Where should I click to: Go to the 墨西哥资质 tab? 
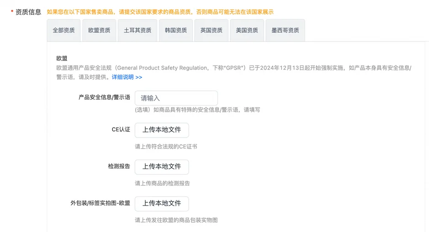coord(285,31)
